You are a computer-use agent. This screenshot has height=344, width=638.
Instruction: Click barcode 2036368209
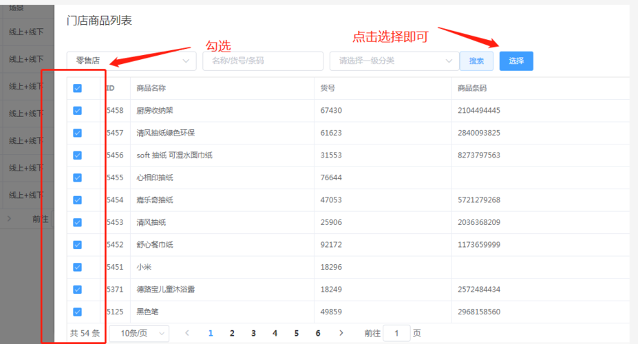[x=479, y=222]
